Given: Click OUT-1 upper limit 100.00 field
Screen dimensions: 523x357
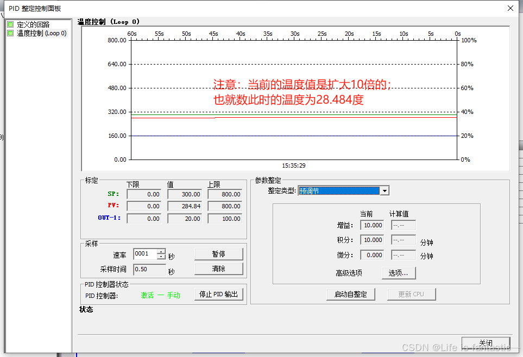Looking at the screenshot, I should [x=225, y=219].
